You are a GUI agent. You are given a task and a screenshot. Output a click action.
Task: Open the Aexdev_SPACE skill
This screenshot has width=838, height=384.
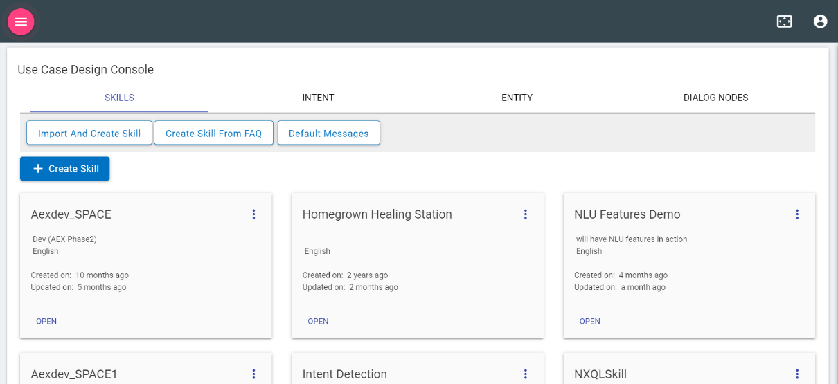click(46, 321)
